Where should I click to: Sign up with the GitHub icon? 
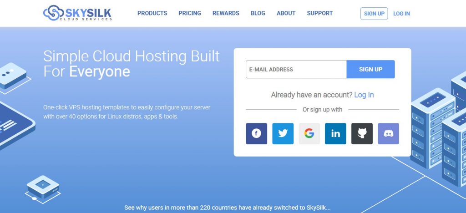coord(362,134)
